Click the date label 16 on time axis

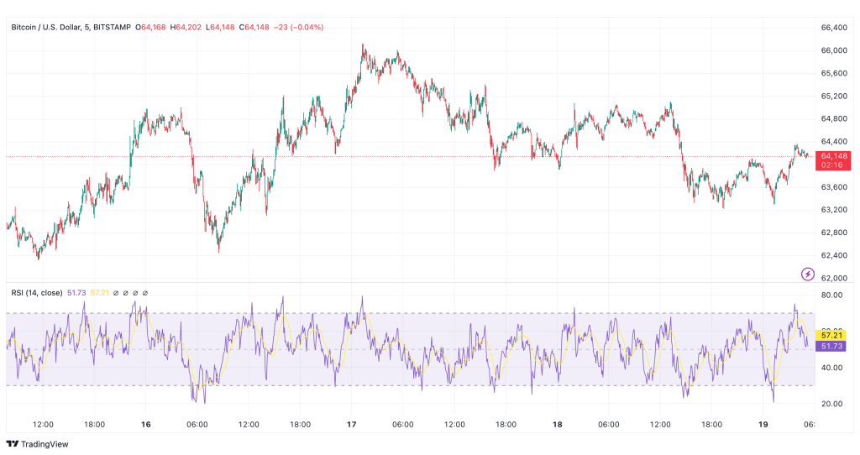pos(145,424)
